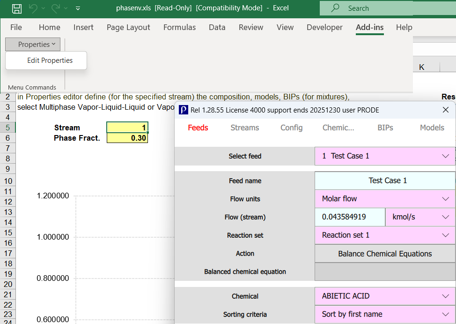The image size is (456, 324).
Task: Click chart axis label 0.800000
Action: [52, 278]
